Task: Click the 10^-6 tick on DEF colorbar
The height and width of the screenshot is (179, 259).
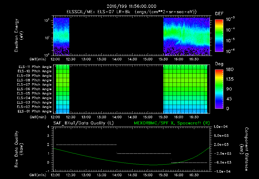Action: pyautogui.click(x=230, y=51)
